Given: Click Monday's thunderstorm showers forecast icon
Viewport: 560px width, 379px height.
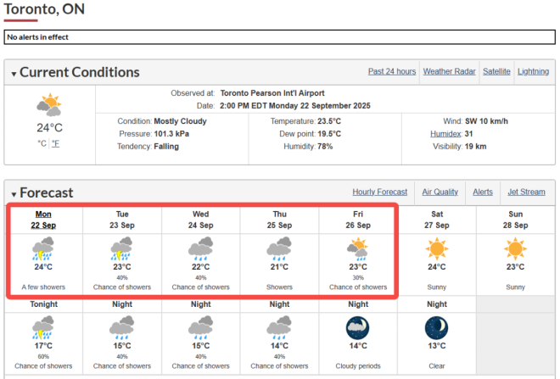Looking at the screenshot, I should point(43,249).
